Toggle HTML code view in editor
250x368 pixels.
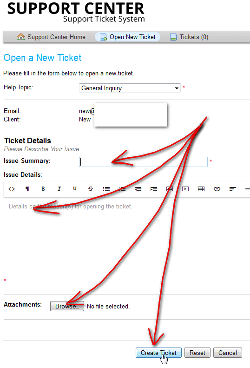point(12,189)
